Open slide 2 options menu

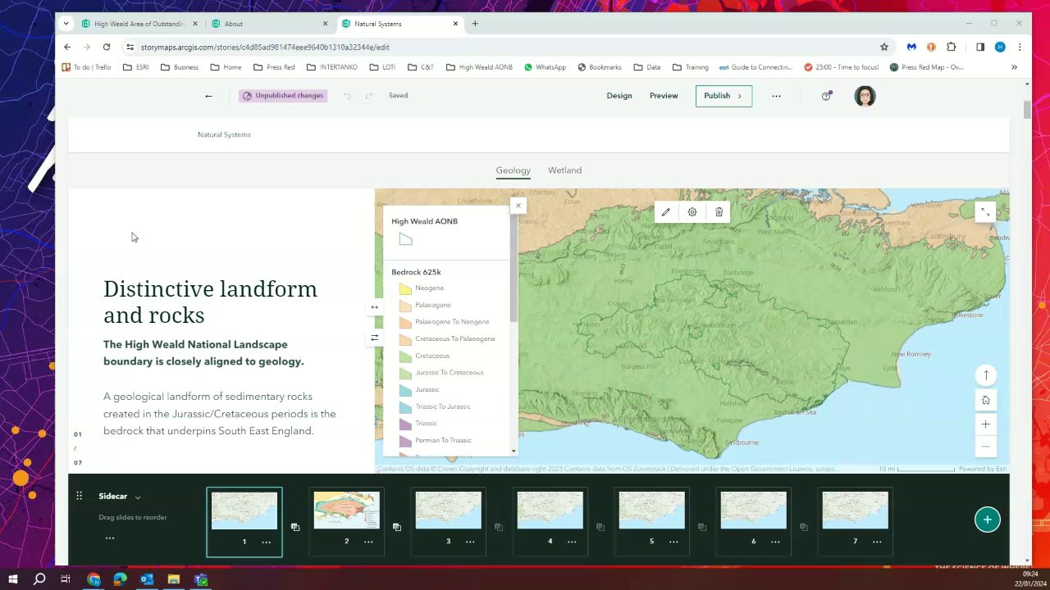368,542
